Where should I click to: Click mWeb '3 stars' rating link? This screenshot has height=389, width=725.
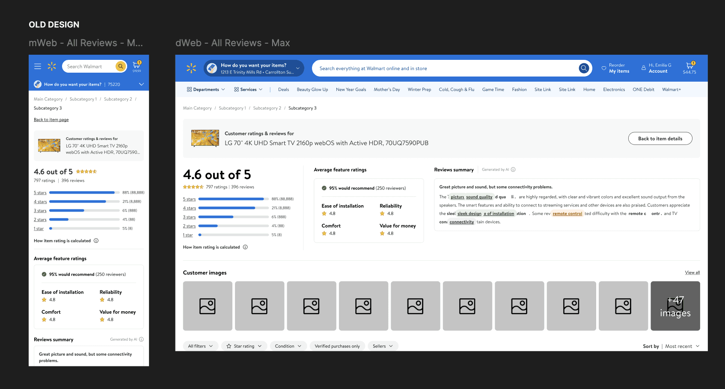40,210
